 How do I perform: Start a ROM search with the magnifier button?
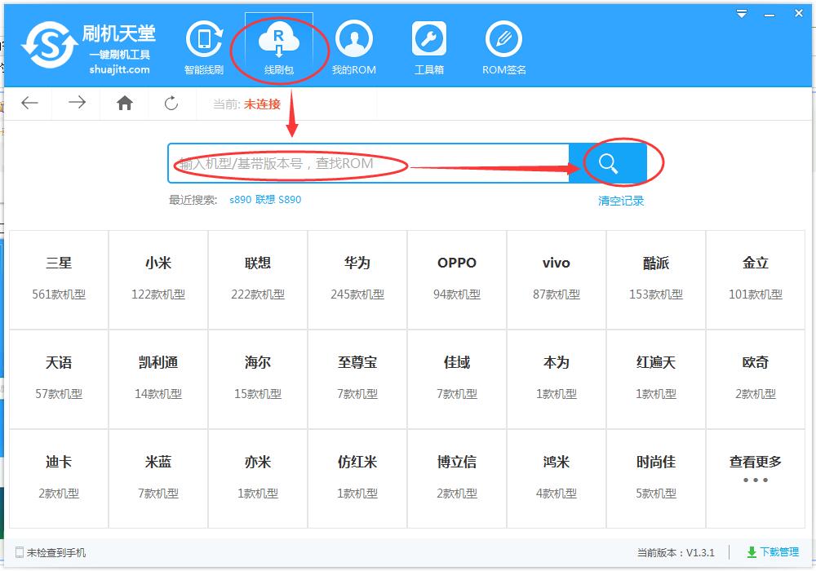(608, 162)
